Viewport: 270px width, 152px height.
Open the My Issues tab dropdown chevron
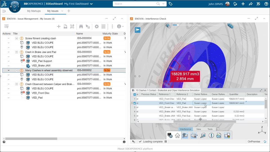pyautogui.click(x=62, y=11)
